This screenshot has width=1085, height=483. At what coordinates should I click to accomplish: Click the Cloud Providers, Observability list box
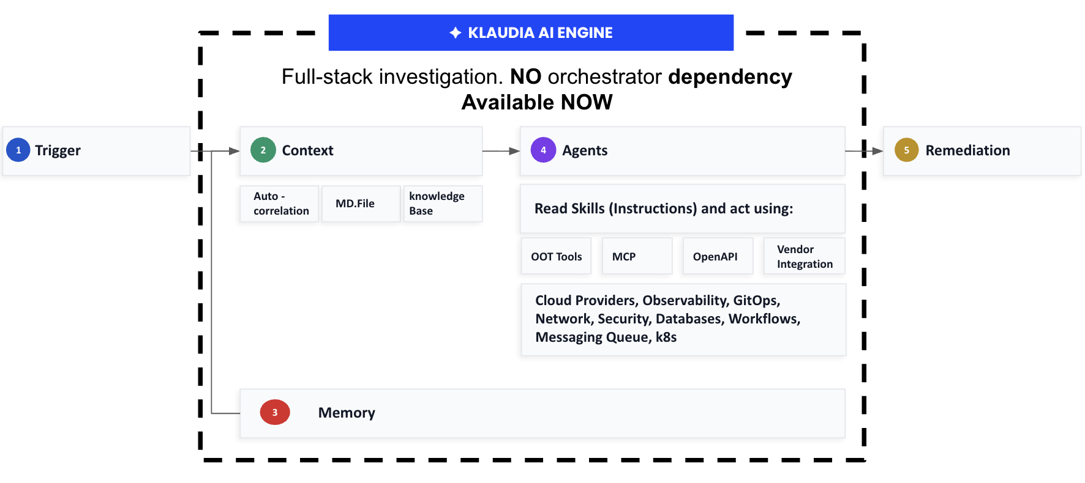(x=683, y=320)
